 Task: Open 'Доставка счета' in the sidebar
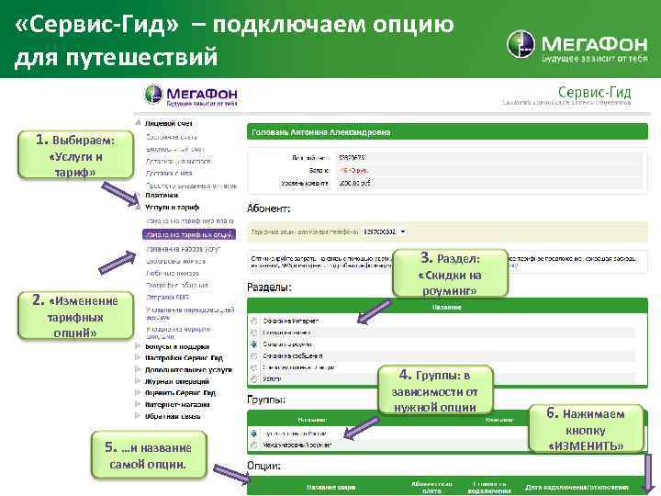pos(169,174)
